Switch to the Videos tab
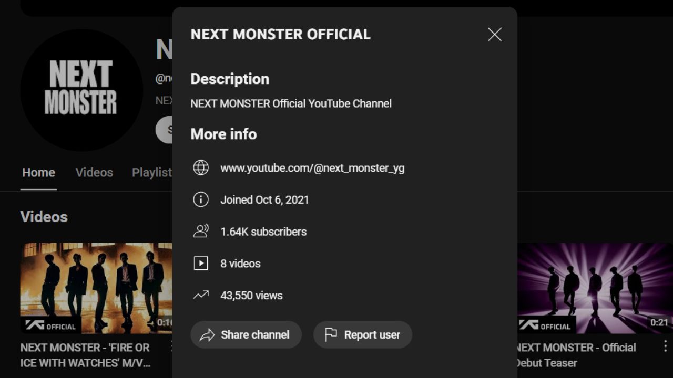This screenshot has width=673, height=378. click(x=94, y=172)
